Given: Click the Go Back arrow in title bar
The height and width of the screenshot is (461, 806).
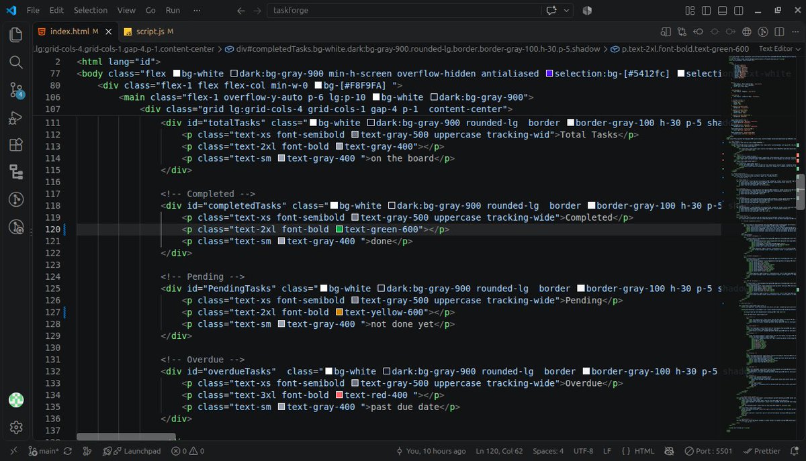Looking at the screenshot, I should [241, 11].
